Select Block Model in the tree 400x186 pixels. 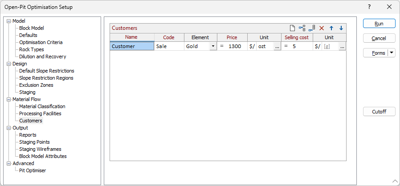(32, 28)
